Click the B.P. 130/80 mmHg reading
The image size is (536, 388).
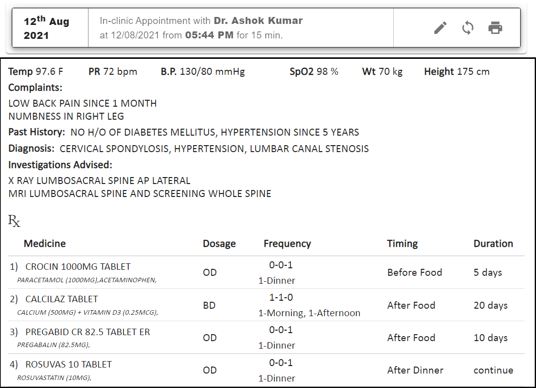203,72
